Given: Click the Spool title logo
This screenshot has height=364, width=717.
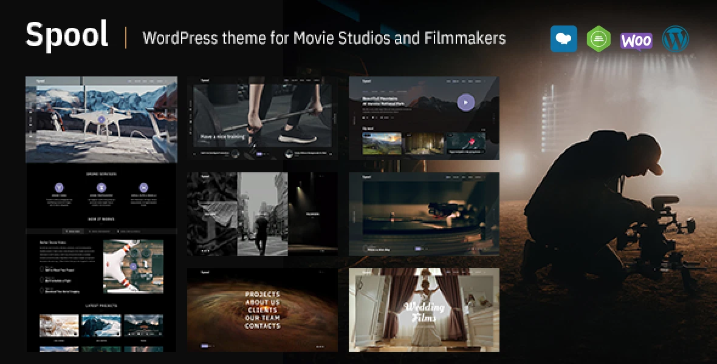Looking at the screenshot, I should click(x=67, y=36).
